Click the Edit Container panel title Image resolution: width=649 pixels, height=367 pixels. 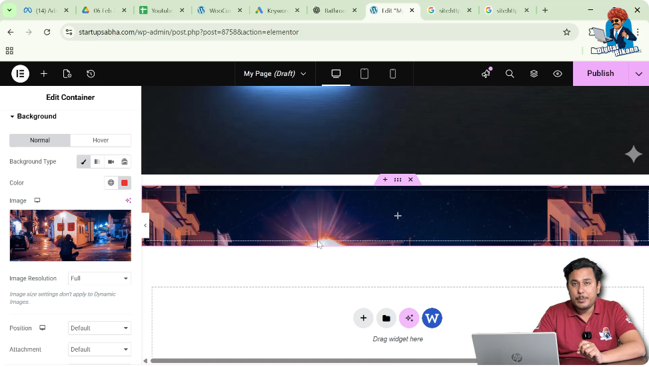pos(71,97)
